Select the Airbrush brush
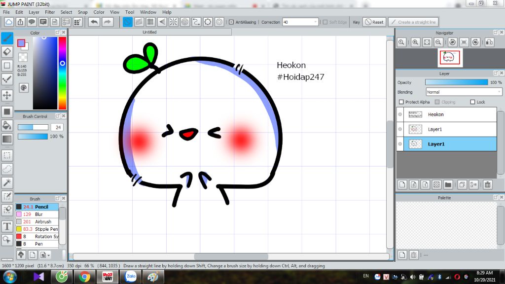Image resolution: width=505 pixels, height=284 pixels. [37, 221]
